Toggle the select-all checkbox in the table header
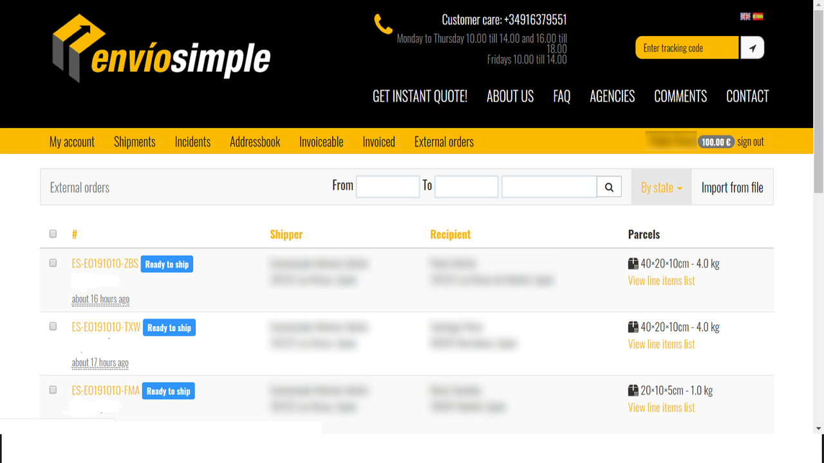This screenshot has height=463, width=824. (x=53, y=234)
